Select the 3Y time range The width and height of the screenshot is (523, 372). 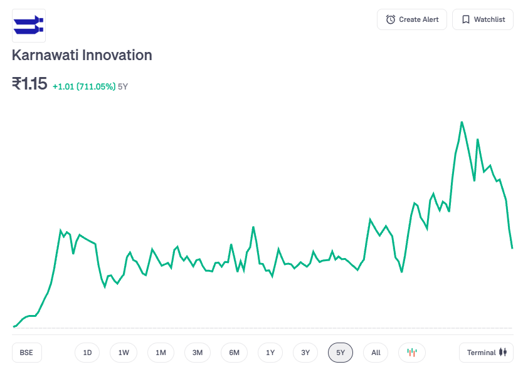[305, 353]
